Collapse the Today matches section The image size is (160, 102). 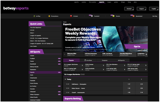click(65, 79)
